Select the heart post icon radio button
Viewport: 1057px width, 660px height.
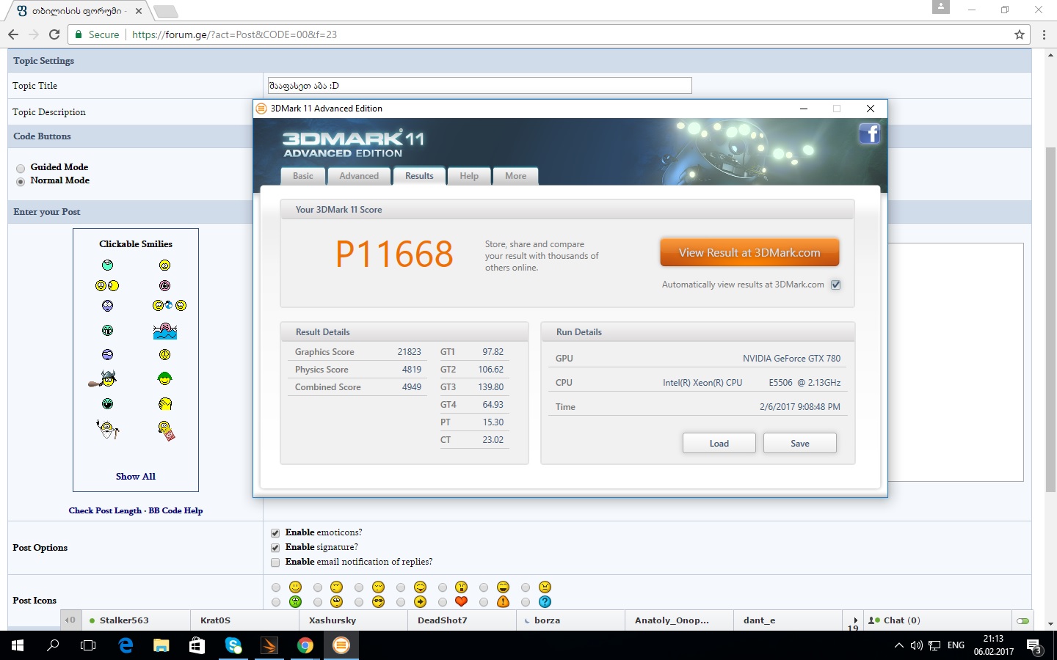click(442, 602)
